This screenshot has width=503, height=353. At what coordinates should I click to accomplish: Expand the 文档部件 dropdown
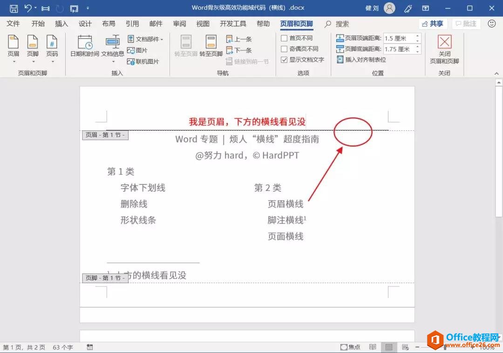tap(145, 39)
